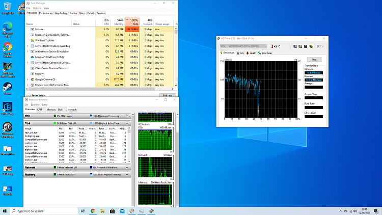Image resolution: width=382 pixels, height=215 pixels.
Task: Open the Steam desktop shortcut
Action: tap(8, 87)
